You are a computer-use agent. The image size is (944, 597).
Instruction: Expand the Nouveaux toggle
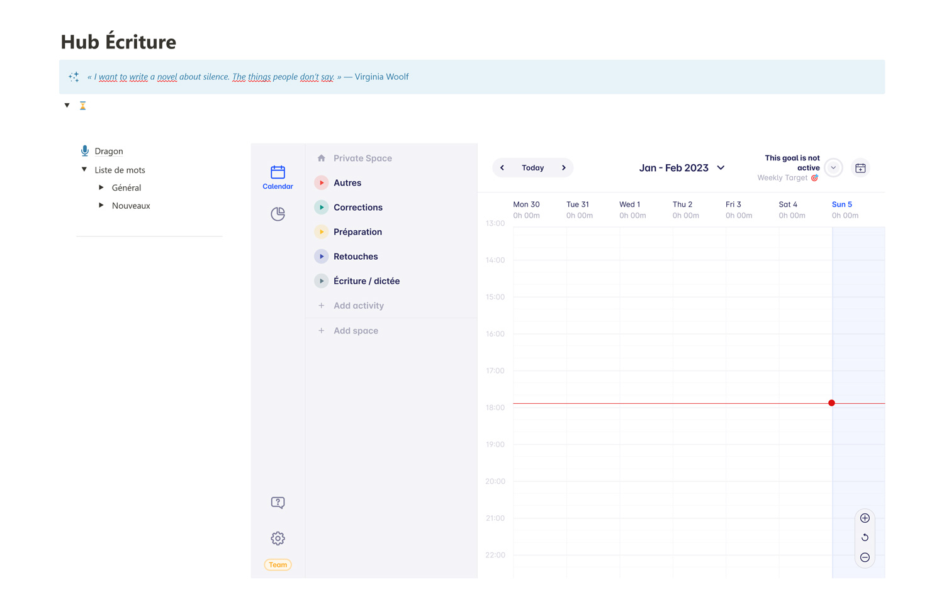101,206
